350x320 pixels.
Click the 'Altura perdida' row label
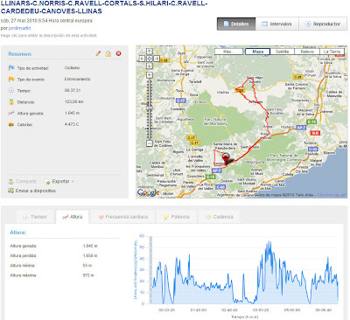(x=23, y=255)
